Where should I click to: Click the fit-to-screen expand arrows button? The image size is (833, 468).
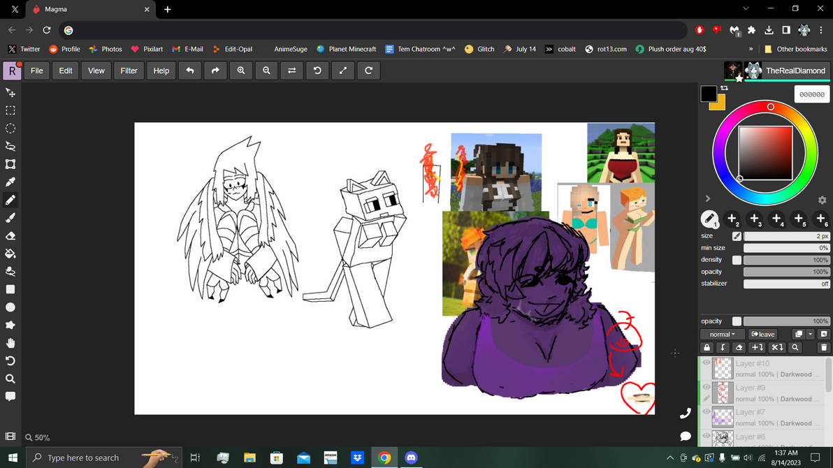[x=343, y=71]
